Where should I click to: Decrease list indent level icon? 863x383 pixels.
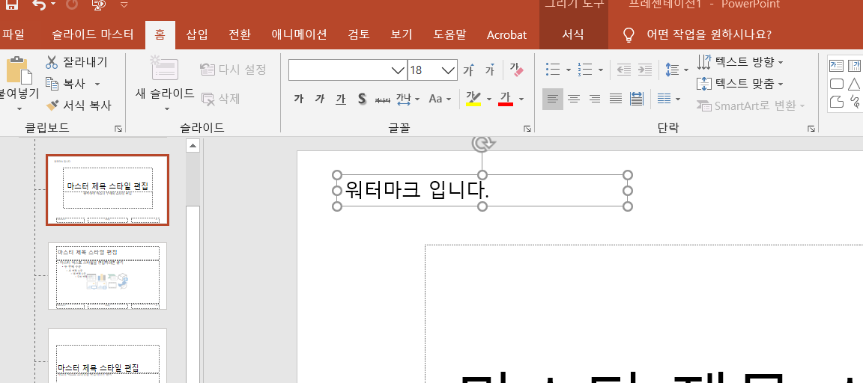(x=623, y=70)
